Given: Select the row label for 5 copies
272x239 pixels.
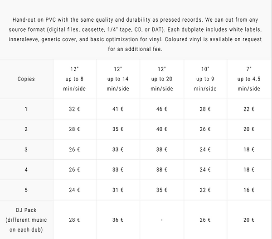Looking at the screenshot, I should click(26, 191).
